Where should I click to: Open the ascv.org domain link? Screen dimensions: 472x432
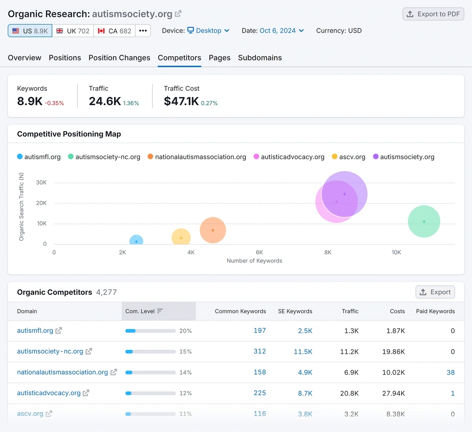tap(30, 414)
